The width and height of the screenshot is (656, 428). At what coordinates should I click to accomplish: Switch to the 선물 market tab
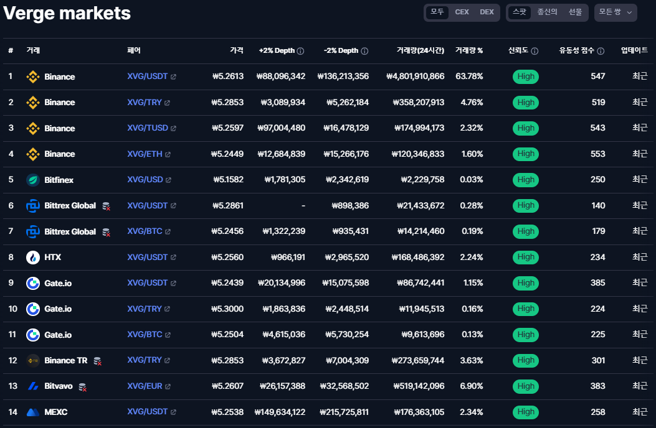tap(575, 12)
